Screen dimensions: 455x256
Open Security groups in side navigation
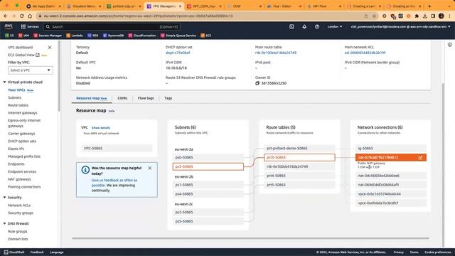click(x=21, y=213)
